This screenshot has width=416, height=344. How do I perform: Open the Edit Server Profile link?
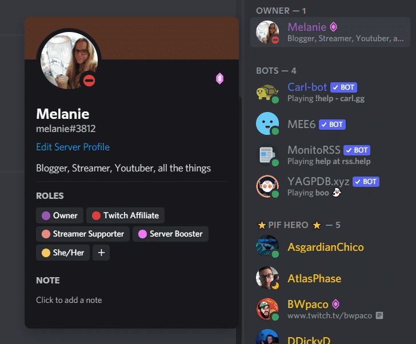73,147
